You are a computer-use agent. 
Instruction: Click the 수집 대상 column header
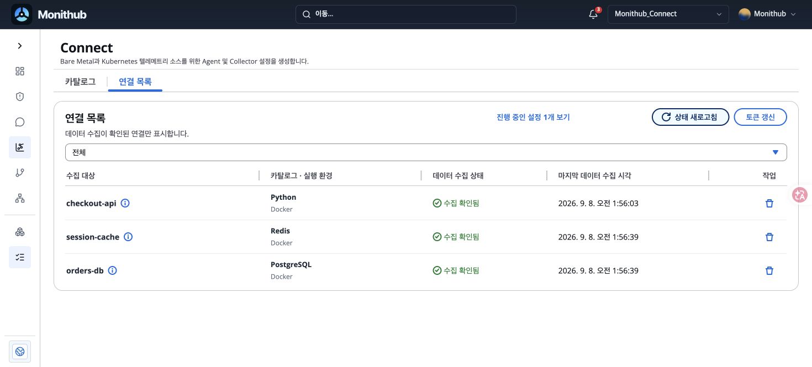click(x=81, y=175)
